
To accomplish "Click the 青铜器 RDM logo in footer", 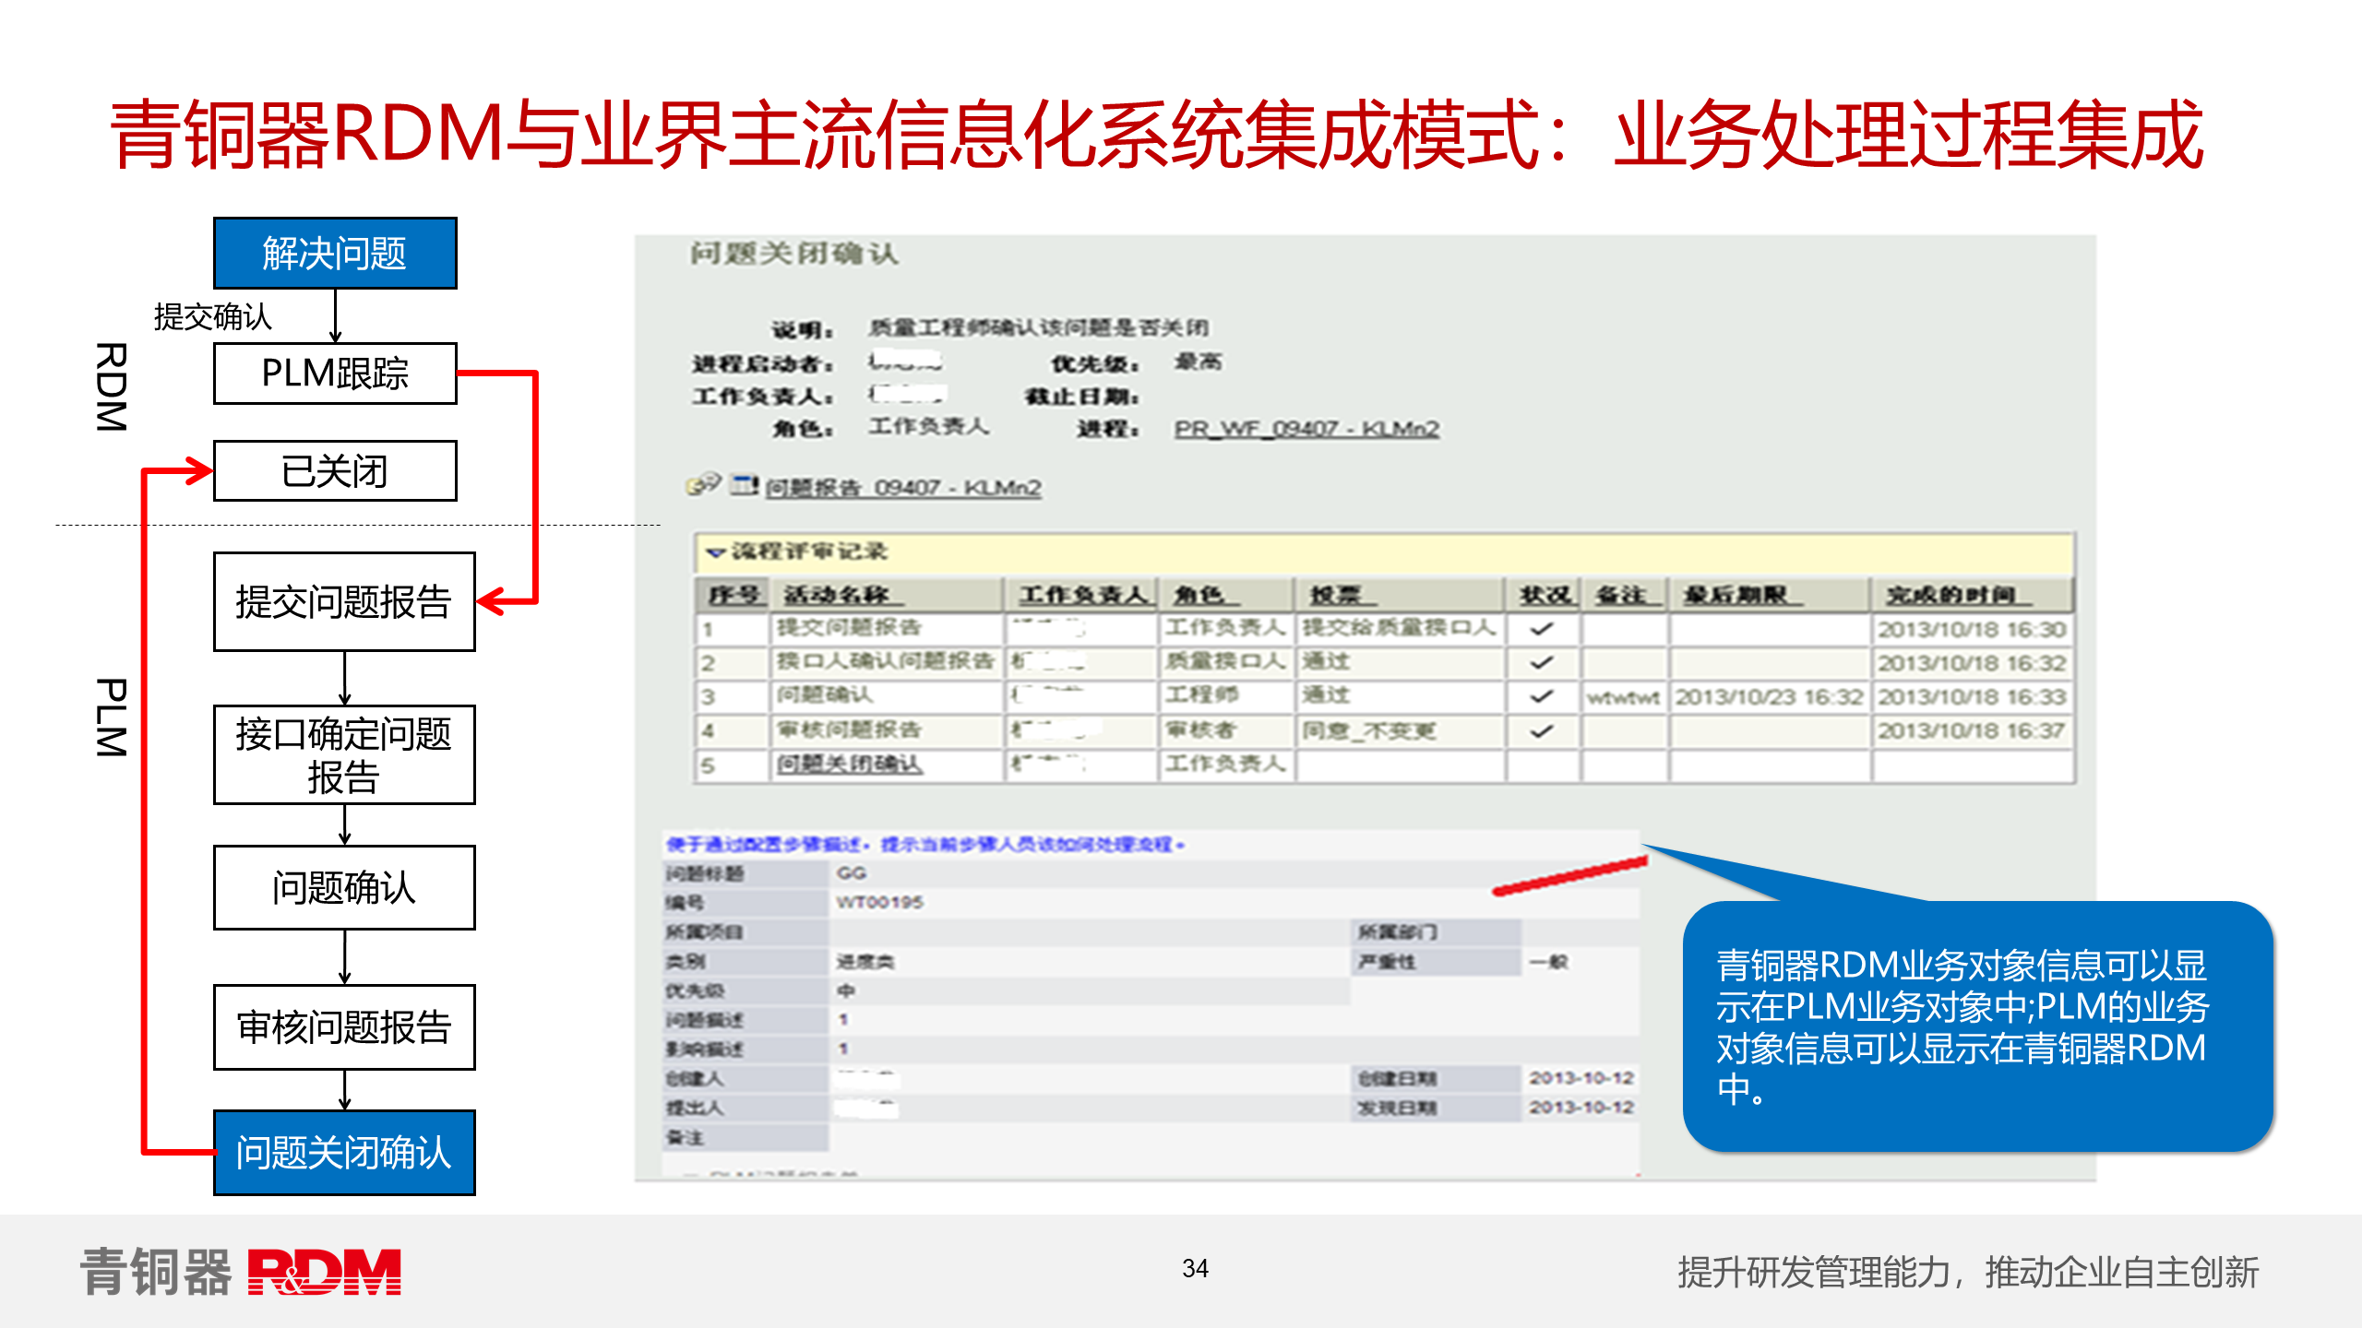I will tap(241, 1272).
